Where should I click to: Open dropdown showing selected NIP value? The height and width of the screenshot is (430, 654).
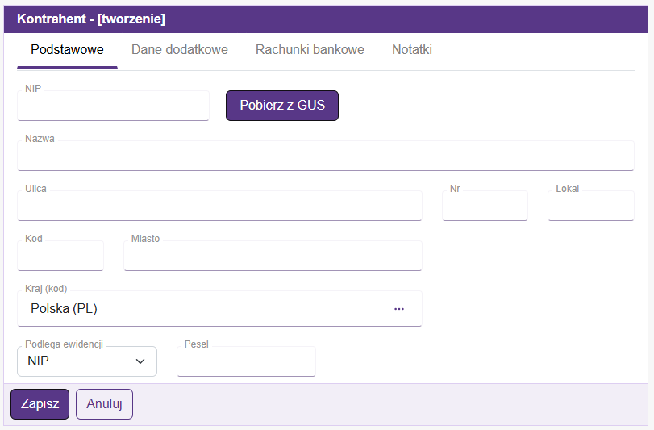77,361
